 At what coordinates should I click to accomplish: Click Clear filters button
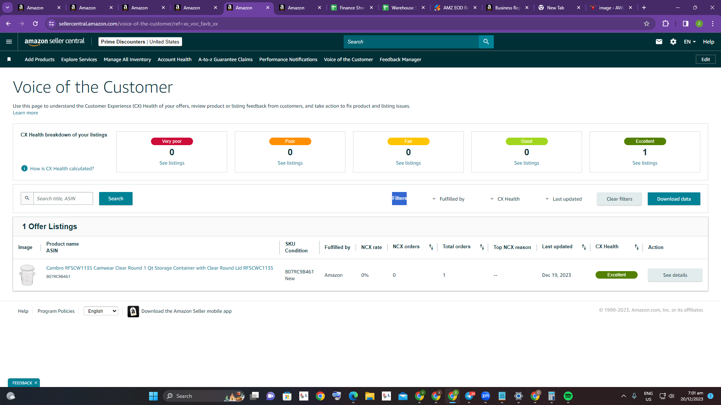(x=619, y=199)
